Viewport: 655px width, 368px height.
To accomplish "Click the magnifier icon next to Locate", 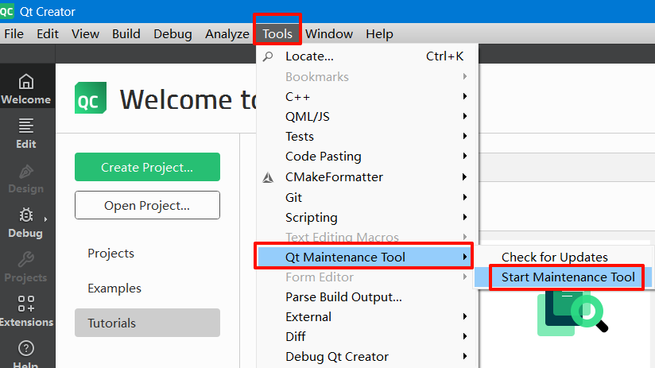I will [268, 56].
